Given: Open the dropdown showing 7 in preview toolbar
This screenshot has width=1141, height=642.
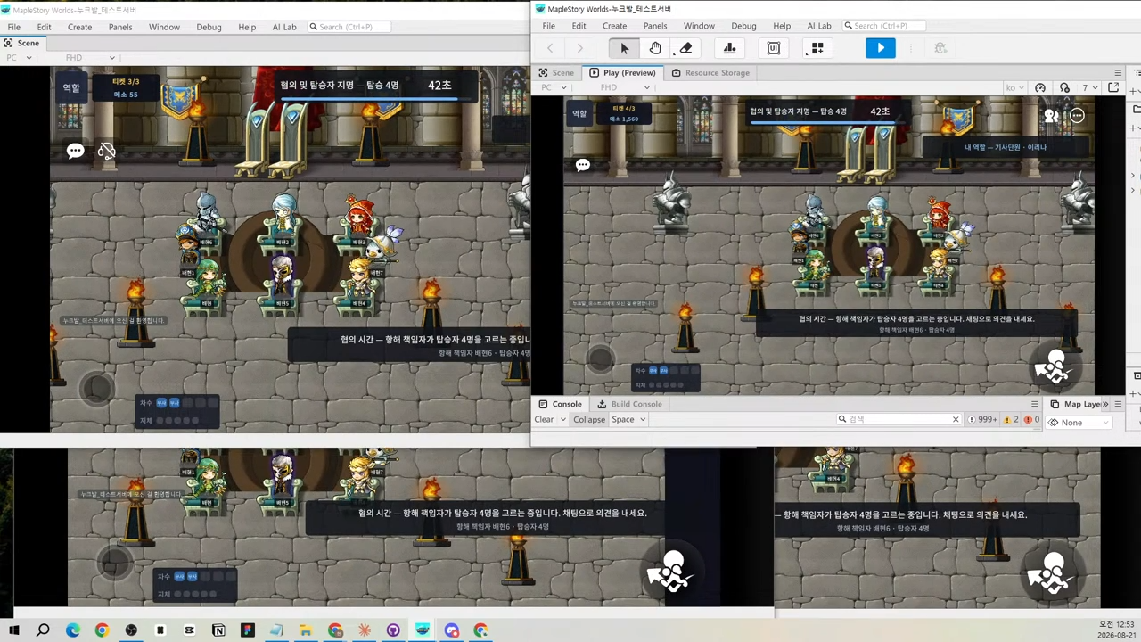Looking at the screenshot, I should (1090, 87).
